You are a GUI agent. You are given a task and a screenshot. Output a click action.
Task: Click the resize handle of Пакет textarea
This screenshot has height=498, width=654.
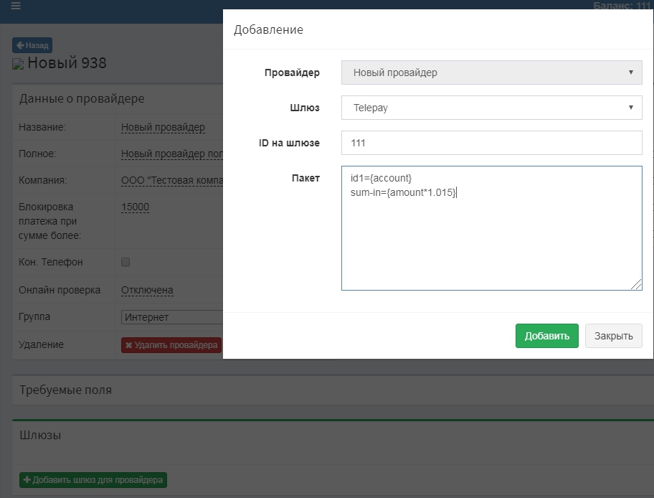click(x=637, y=285)
